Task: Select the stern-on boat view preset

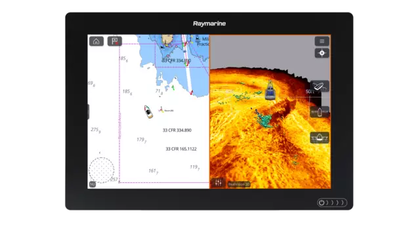Action: [x=320, y=138]
